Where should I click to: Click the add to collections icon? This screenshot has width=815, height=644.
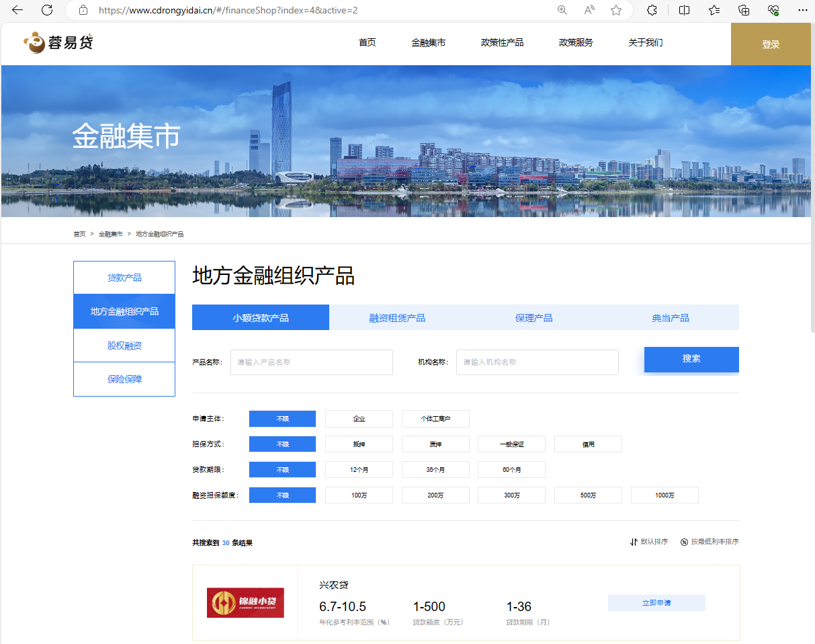(x=743, y=11)
